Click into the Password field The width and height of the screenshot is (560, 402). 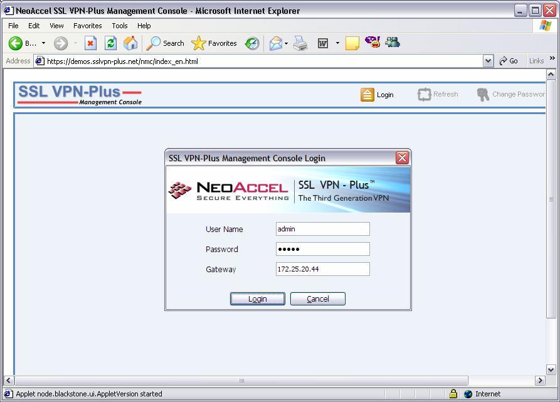tap(323, 249)
